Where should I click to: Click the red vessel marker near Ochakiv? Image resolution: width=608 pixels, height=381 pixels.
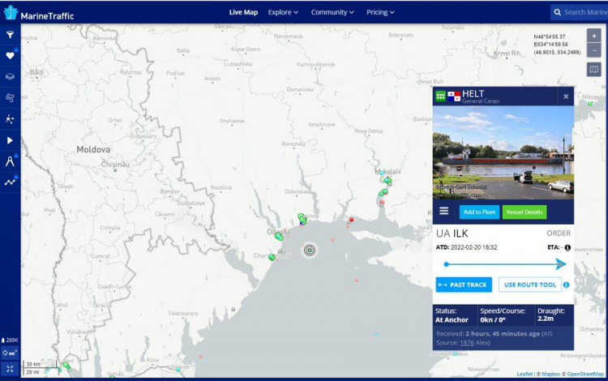(x=352, y=220)
